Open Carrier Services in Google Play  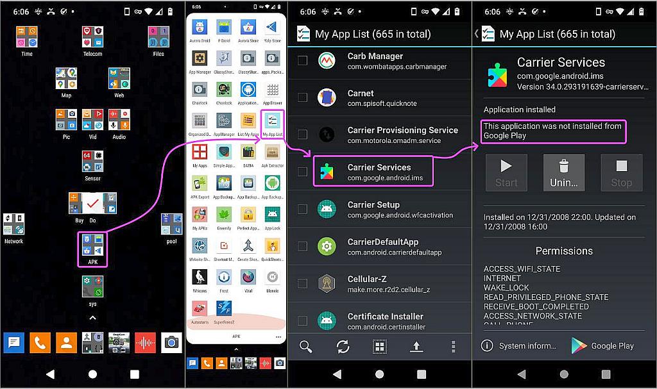click(603, 345)
